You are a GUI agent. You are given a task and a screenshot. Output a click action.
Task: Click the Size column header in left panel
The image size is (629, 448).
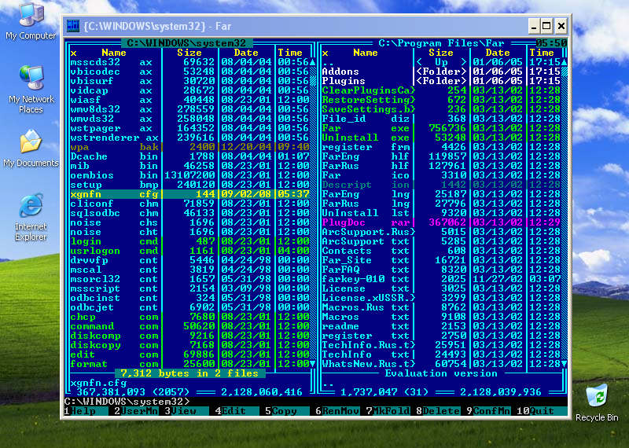189,53
